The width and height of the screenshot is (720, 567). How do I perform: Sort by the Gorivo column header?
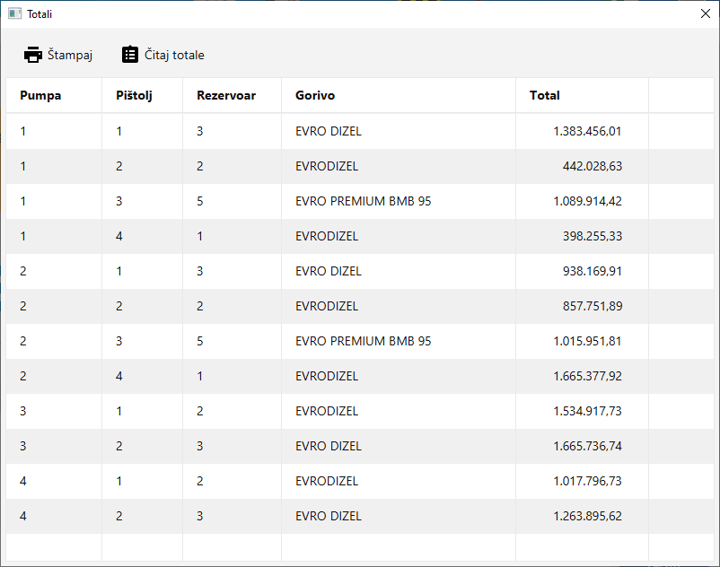click(x=315, y=95)
